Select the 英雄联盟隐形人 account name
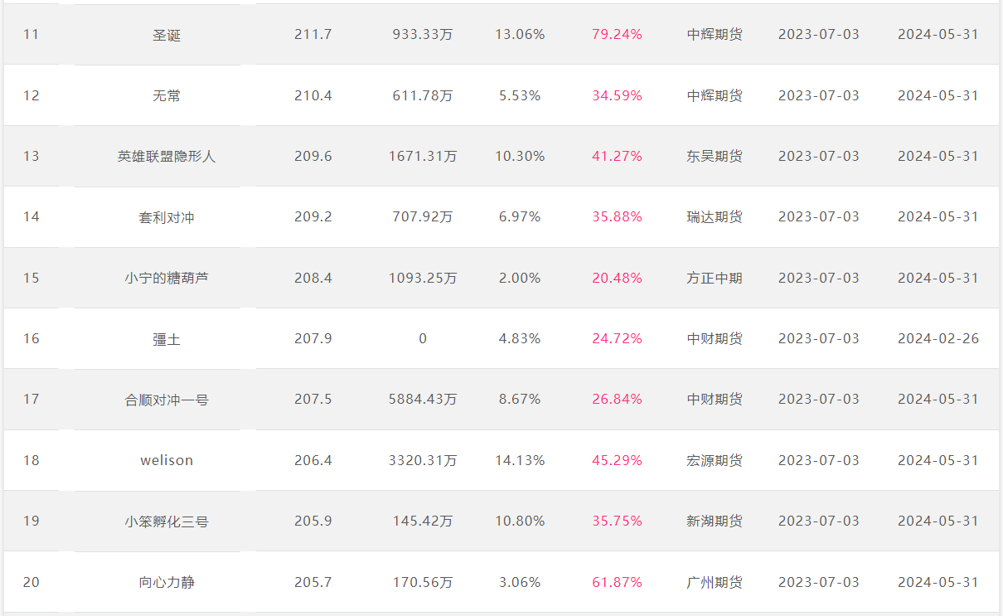 (167, 156)
